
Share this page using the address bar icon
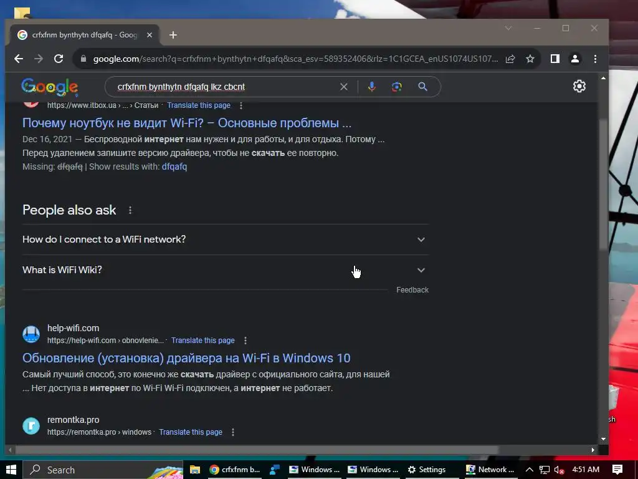coord(510,59)
